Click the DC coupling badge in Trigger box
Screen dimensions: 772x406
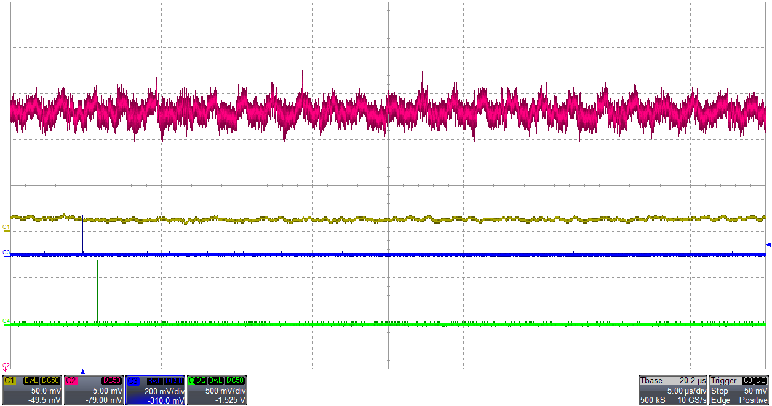(761, 381)
